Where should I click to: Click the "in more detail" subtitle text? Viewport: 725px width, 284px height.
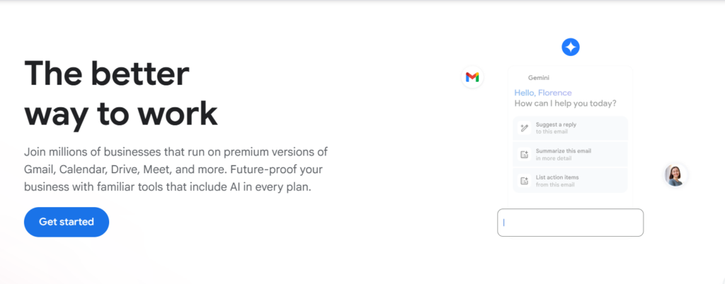coord(553,158)
